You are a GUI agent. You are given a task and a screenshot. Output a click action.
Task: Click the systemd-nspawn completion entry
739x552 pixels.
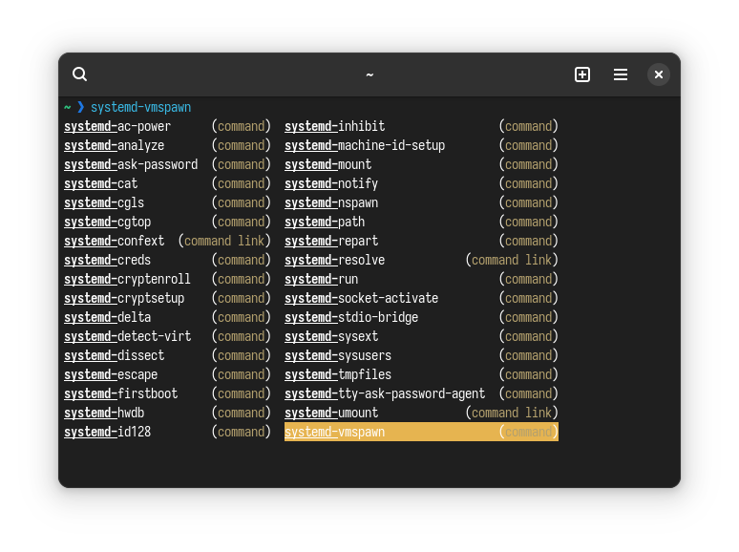(x=331, y=202)
